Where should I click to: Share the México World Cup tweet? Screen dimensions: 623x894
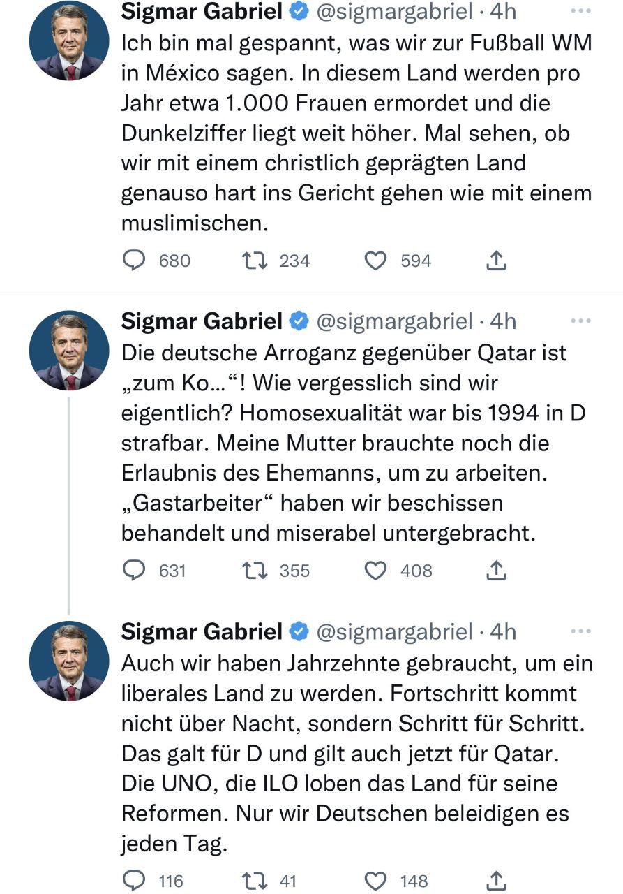(495, 261)
